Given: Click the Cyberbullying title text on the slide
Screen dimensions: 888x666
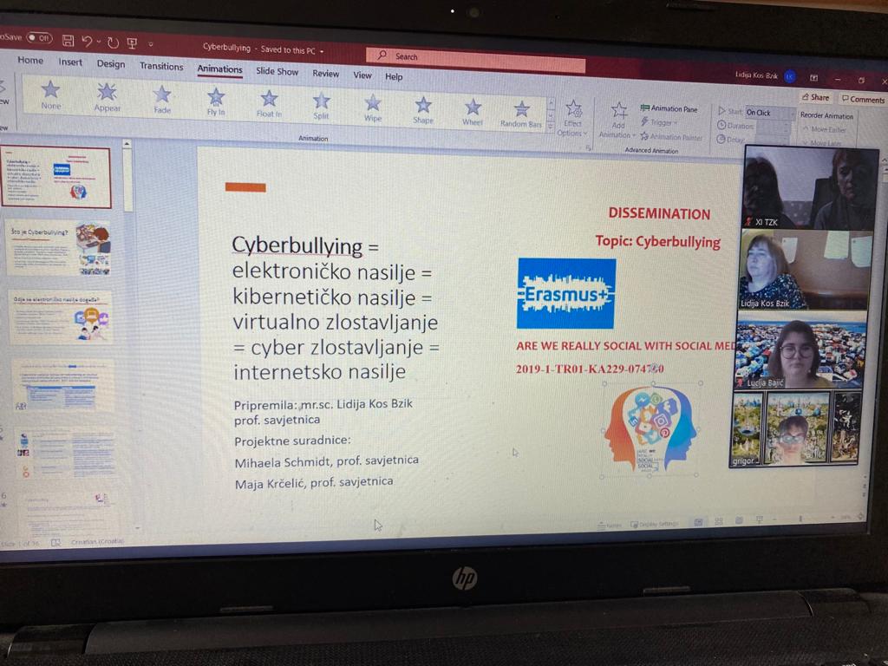Looking at the screenshot, I should [x=297, y=245].
